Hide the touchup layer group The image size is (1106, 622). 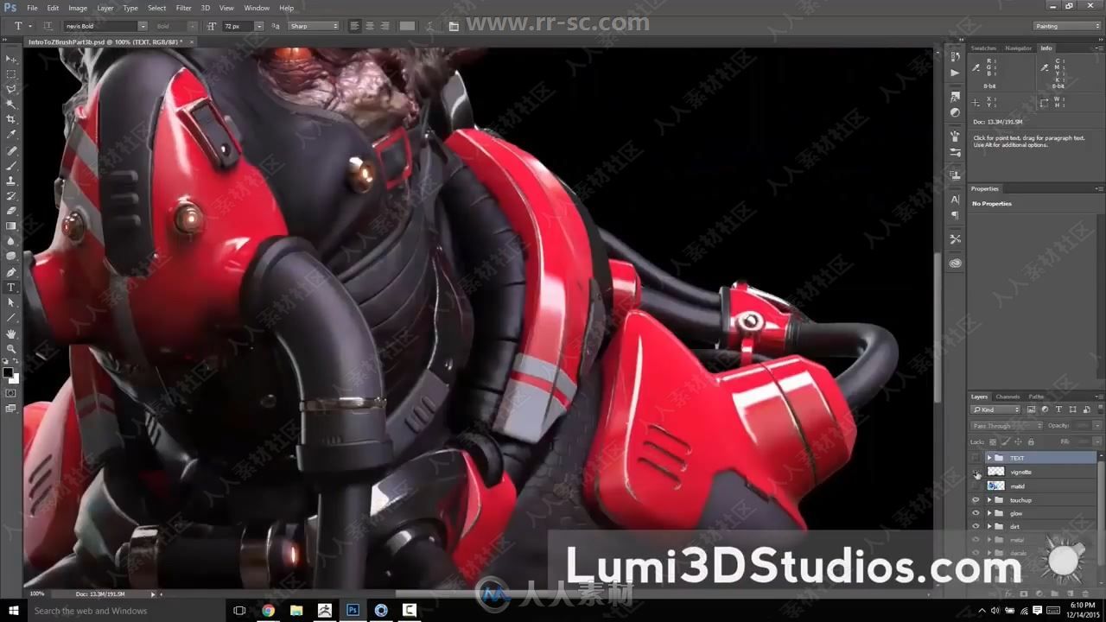976,500
